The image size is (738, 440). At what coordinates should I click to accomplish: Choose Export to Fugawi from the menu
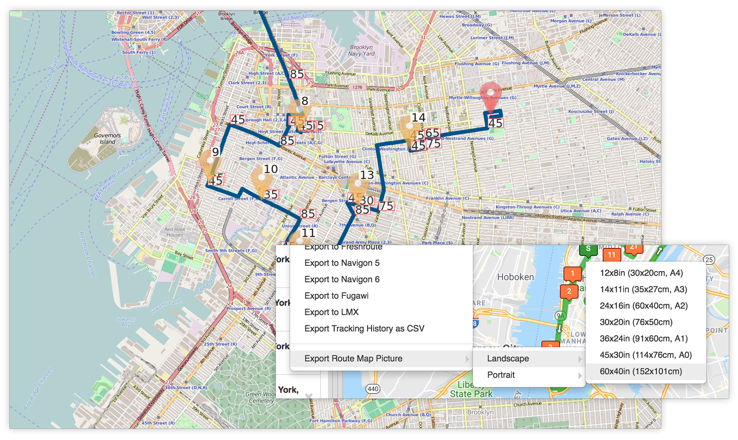(x=336, y=296)
